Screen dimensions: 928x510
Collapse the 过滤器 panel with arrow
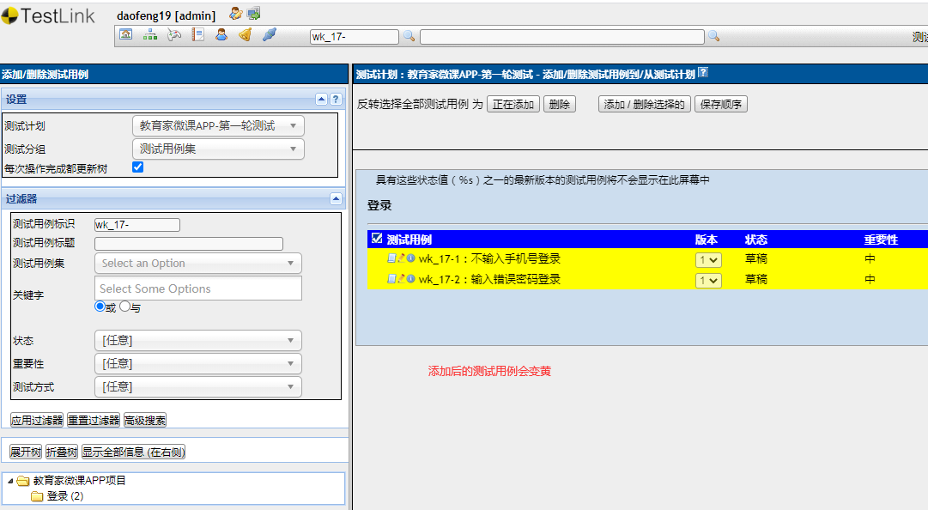coord(336,199)
